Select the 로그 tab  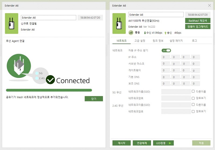[x=194, y=41]
